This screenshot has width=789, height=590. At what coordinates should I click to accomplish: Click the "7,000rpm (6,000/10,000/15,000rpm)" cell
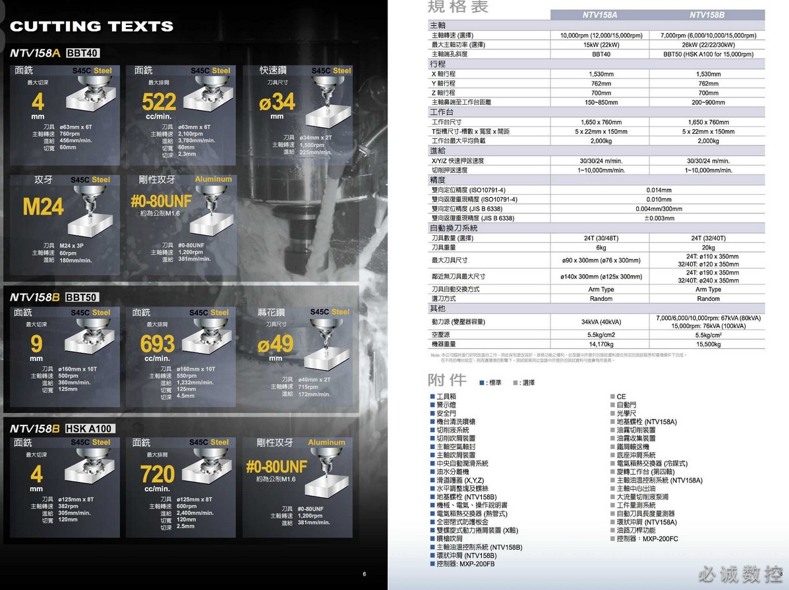(709, 35)
